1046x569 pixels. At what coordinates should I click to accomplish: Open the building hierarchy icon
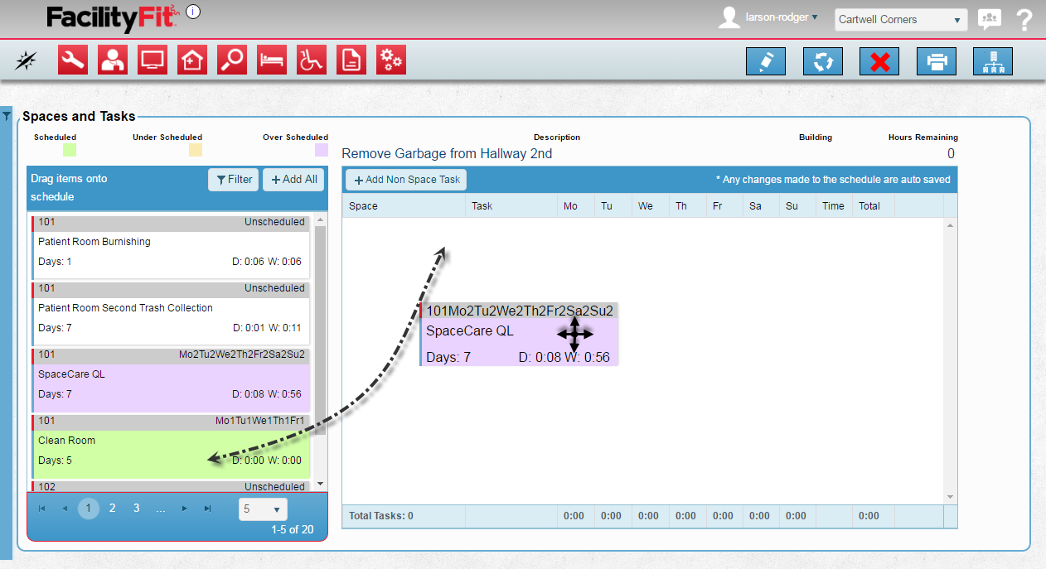pos(993,61)
